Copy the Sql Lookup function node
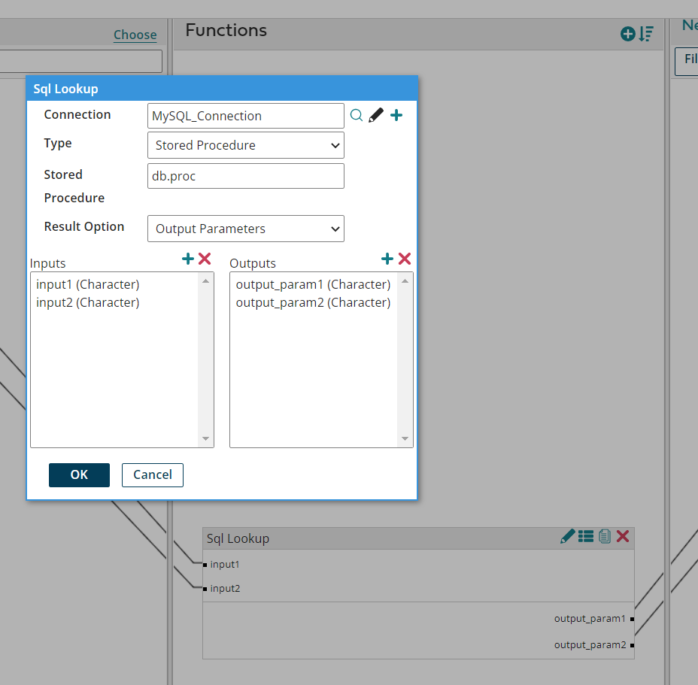698x685 pixels. [604, 536]
